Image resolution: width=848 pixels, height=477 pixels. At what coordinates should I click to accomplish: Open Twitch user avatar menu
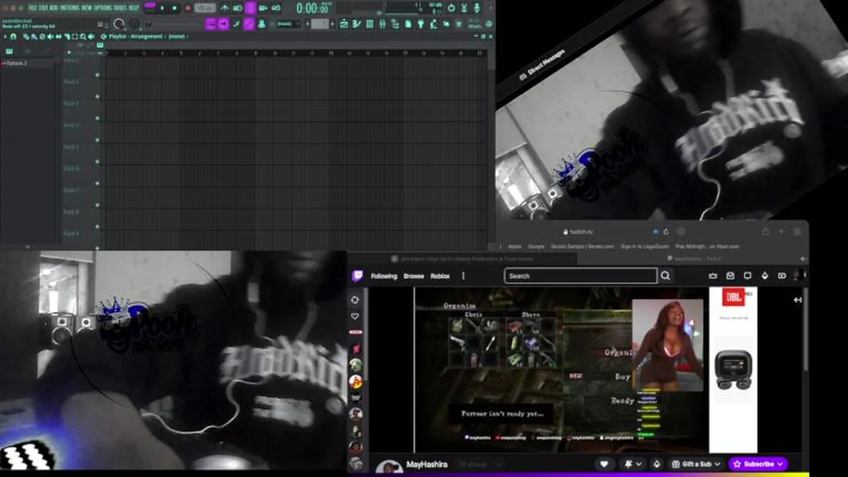point(800,276)
